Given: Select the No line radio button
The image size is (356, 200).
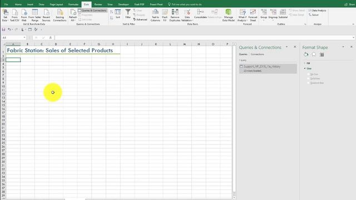Looking at the screenshot, I should coord(309,74).
